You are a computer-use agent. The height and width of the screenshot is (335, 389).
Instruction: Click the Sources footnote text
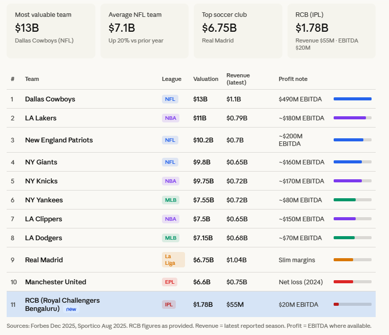click(189, 326)
